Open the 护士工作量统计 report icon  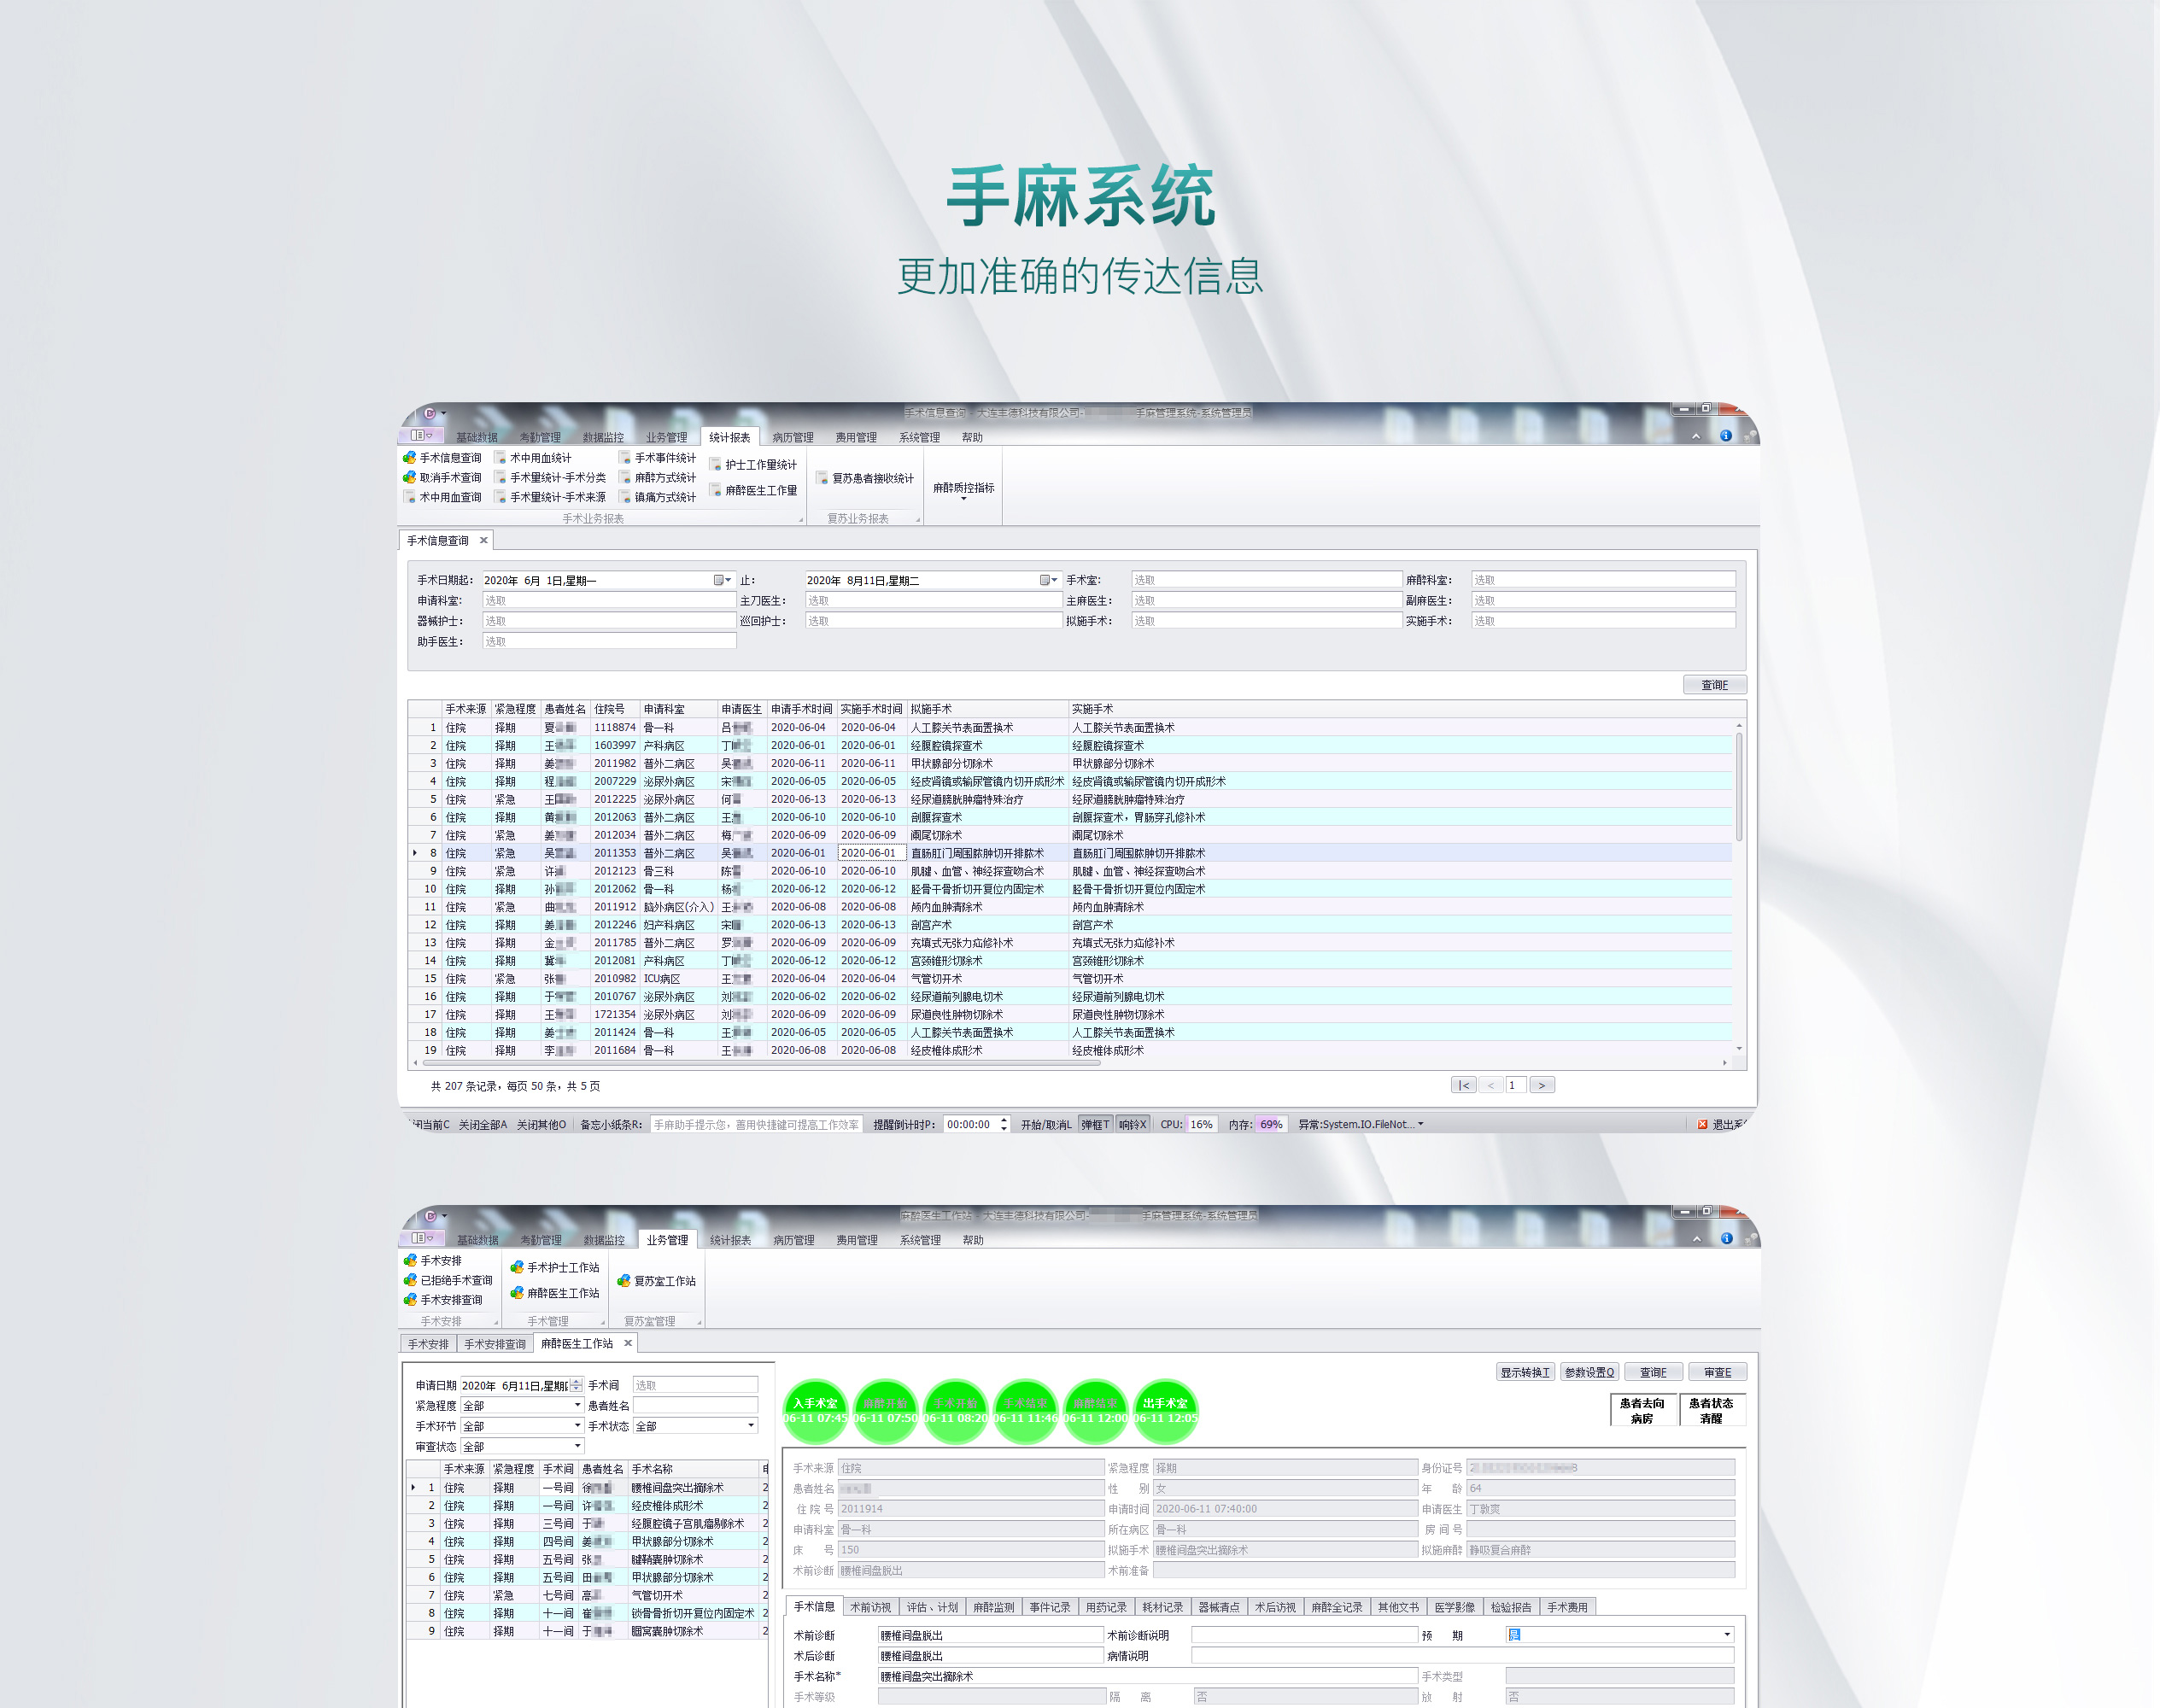coord(715,465)
